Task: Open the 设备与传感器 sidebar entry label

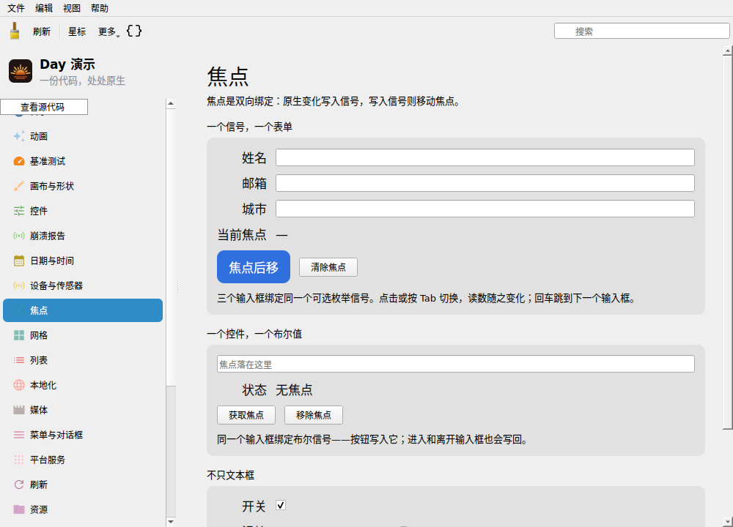Action: [56, 285]
